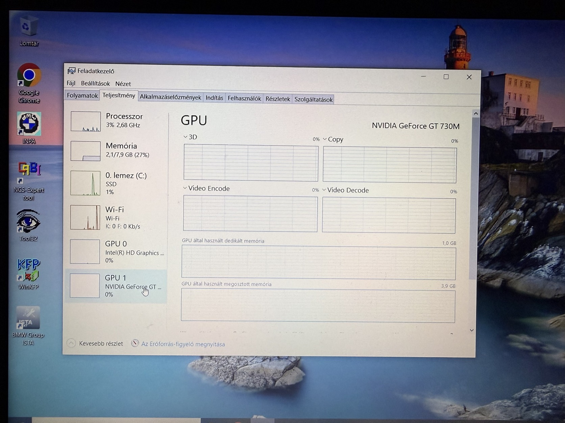This screenshot has height=423, width=565.
Task: Open the Copy graph type dropdown
Action: 325,139
